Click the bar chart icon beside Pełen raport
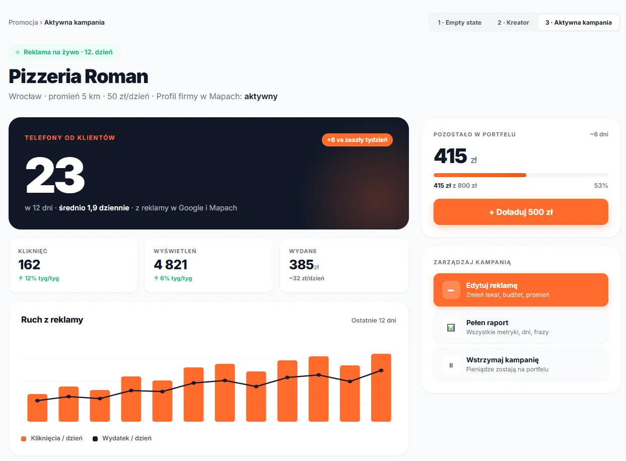 coord(451,327)
